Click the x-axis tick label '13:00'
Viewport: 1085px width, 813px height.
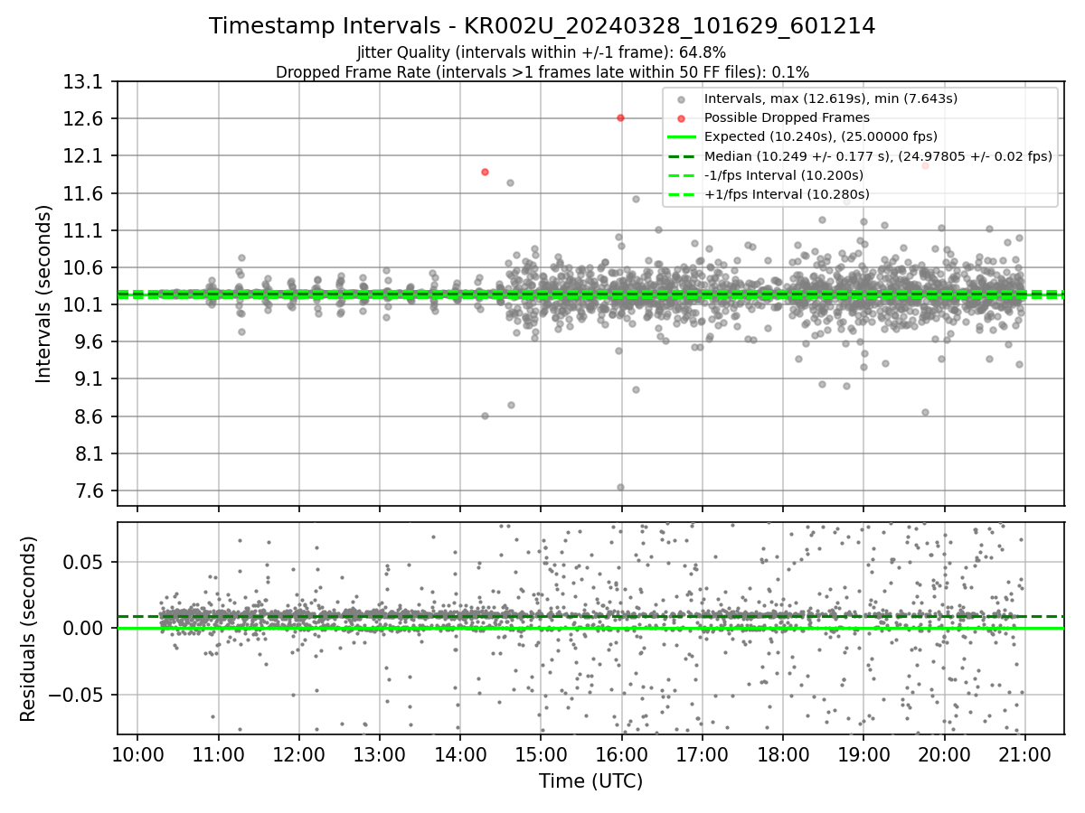click(379, 755)
